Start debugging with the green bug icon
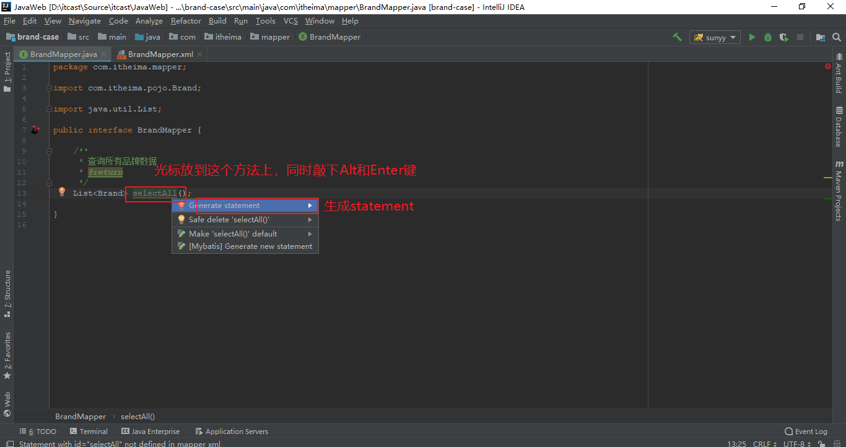 [768, 37]
